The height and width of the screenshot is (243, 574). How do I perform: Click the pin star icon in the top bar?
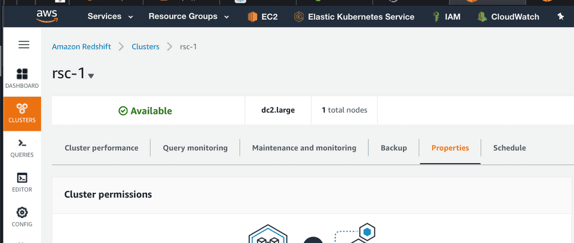click(560, 17)
